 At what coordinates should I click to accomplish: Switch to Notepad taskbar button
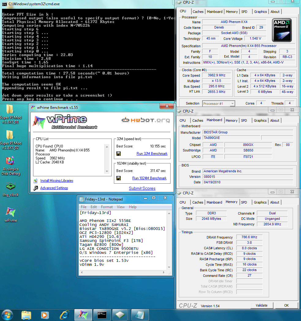pos(140,315)
